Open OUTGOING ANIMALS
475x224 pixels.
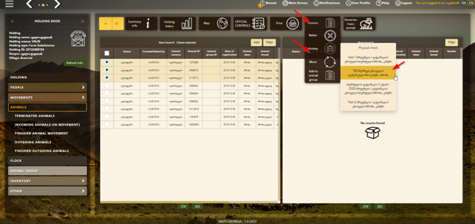pyautogui.click(x=33, y=142)
